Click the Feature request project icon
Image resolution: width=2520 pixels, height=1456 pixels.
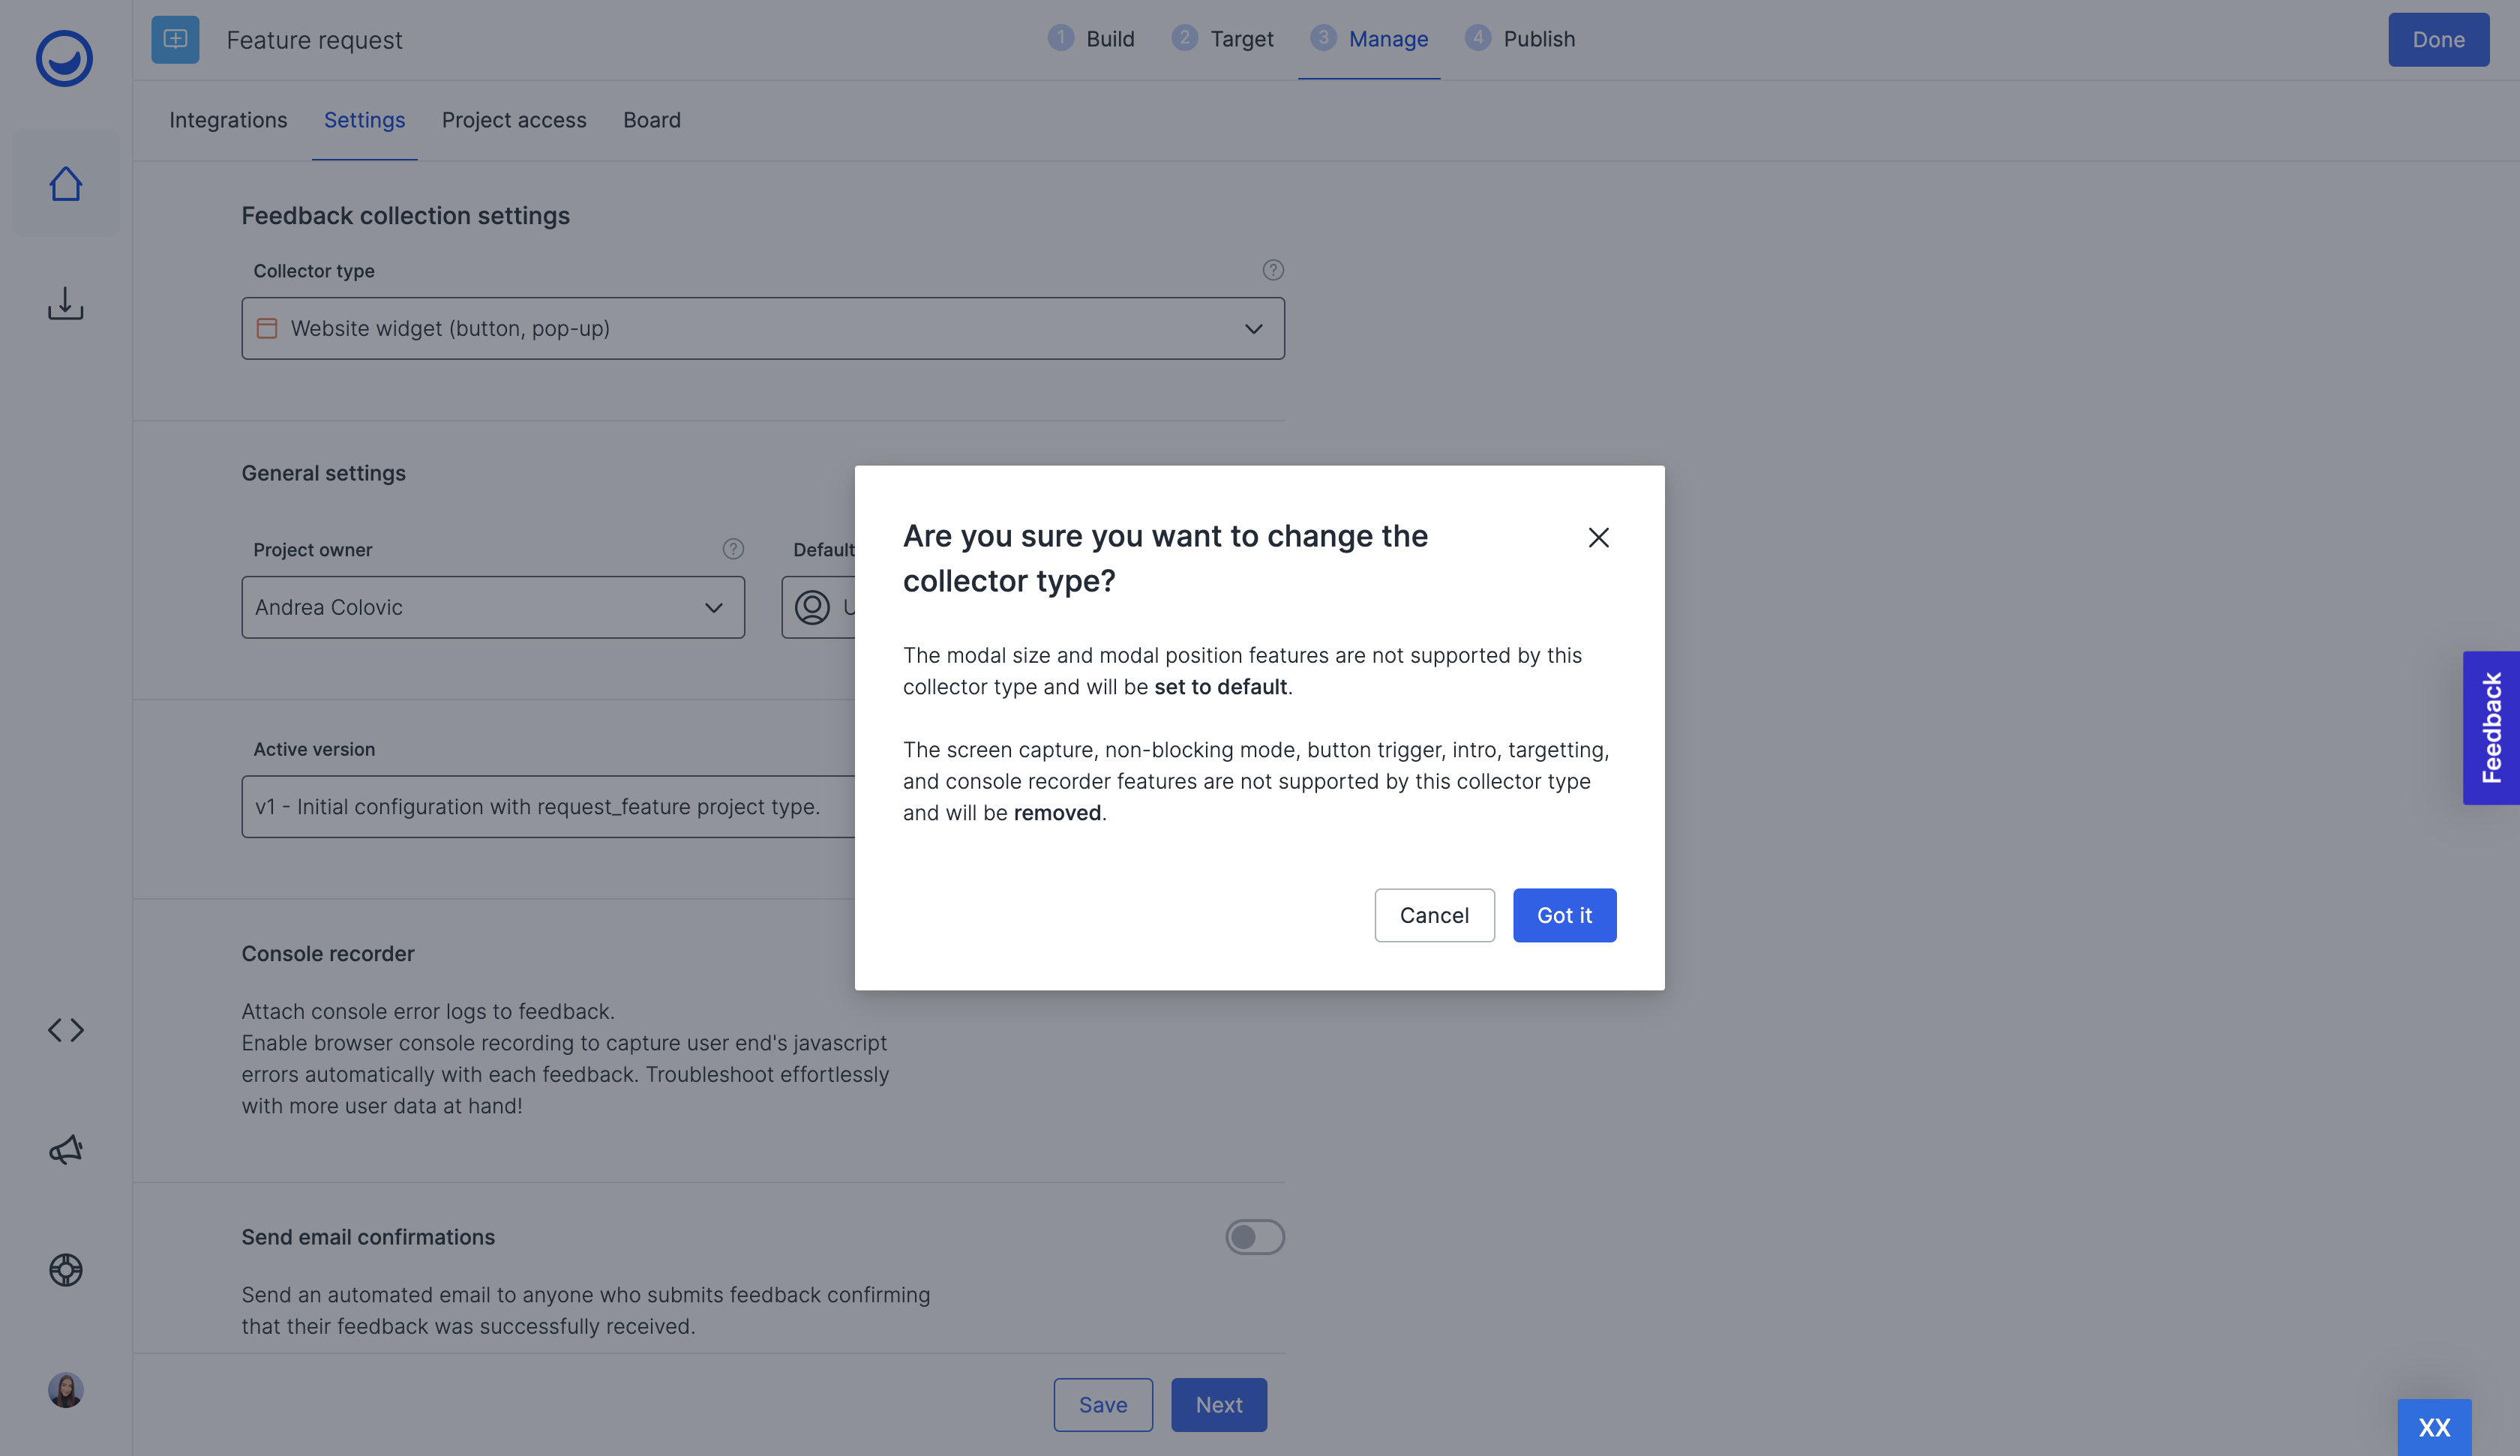pos(175,39)
